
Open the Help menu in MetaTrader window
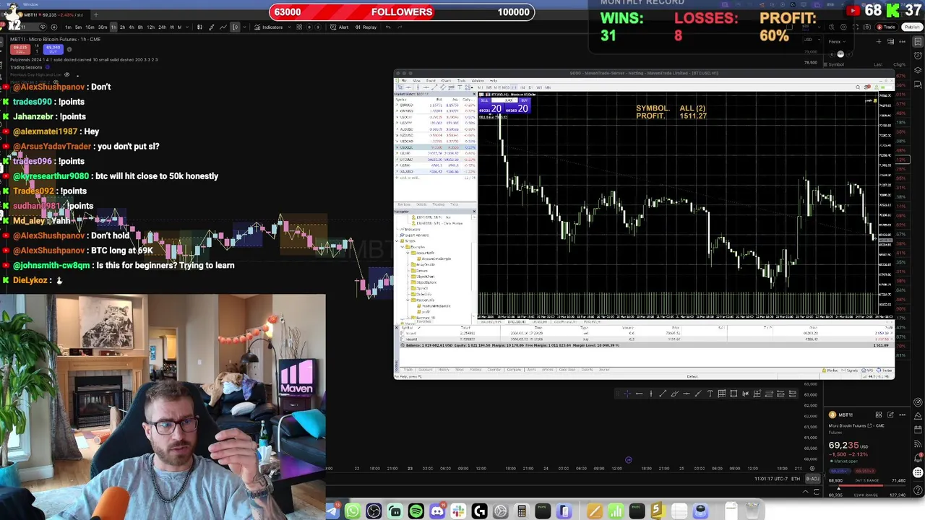pyautogui.click(x=494, y=80)
